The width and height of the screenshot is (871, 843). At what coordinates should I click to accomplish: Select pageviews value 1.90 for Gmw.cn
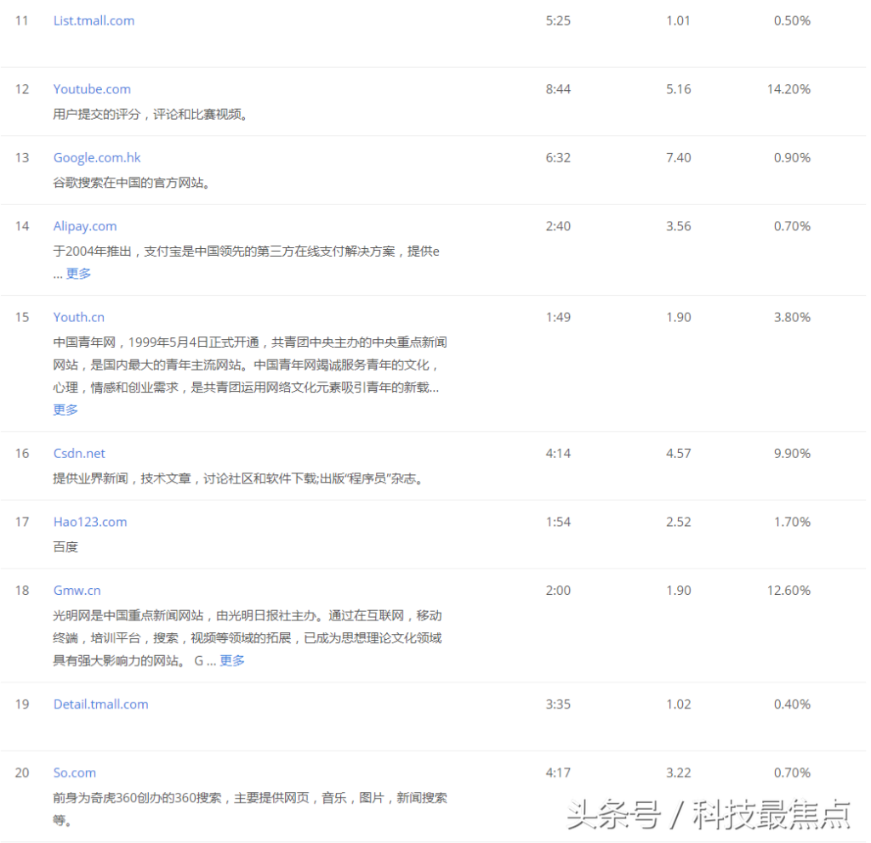[678, 591]
